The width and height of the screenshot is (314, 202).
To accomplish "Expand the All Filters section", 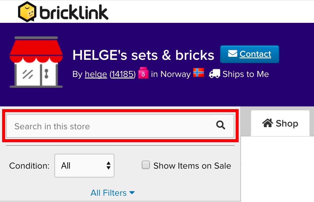I will [x=112, y=193].
